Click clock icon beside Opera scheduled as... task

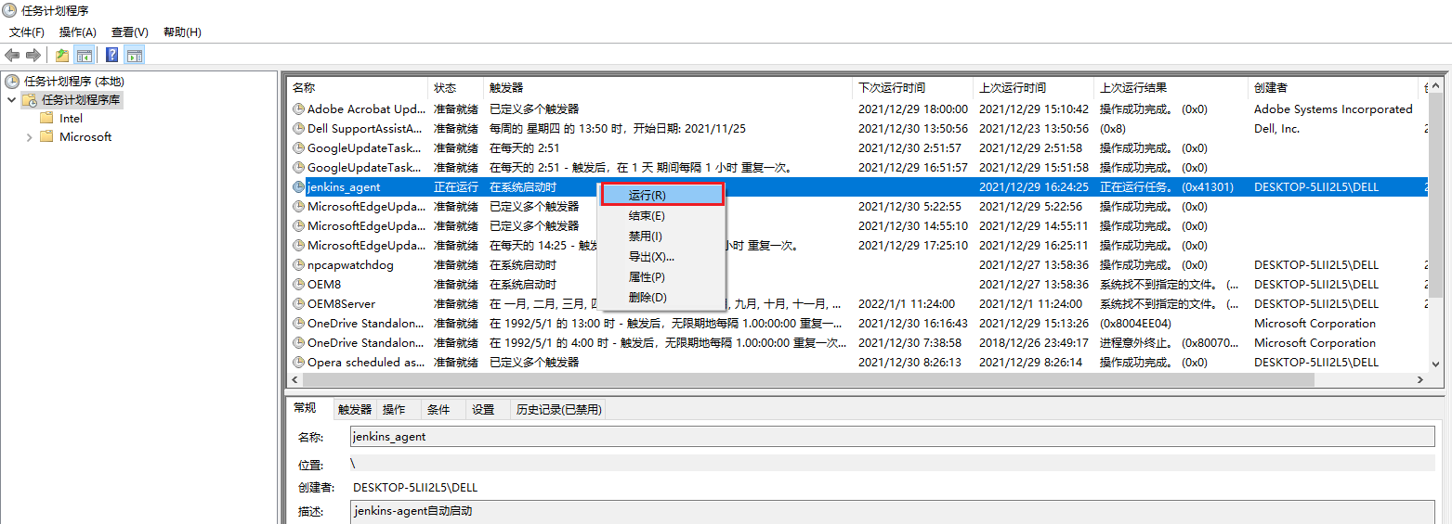[x=298, y=363]
